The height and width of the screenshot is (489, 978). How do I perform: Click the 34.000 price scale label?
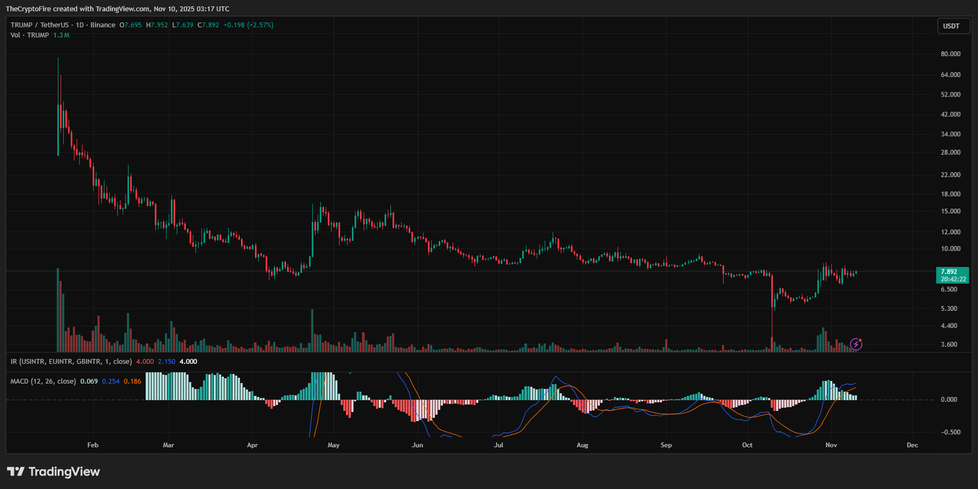(x=951, y=134)
